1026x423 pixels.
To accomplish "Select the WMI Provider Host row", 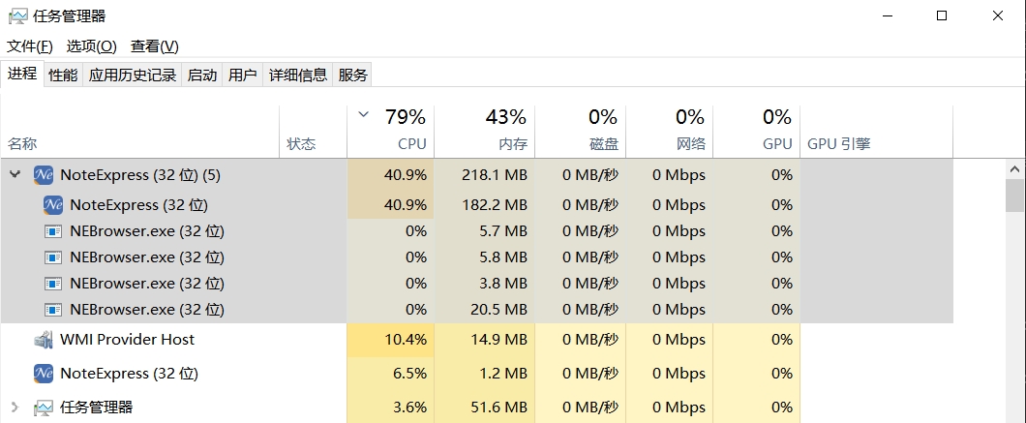I will pos(476,339).
